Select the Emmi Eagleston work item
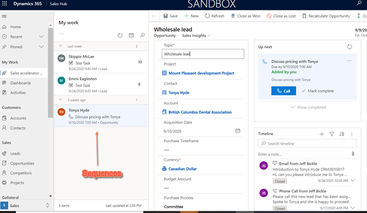The width and height of the screenshot is (367, 213). click(101, 85)
